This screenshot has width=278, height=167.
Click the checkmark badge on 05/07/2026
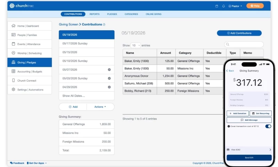click(x=109, y=70)
